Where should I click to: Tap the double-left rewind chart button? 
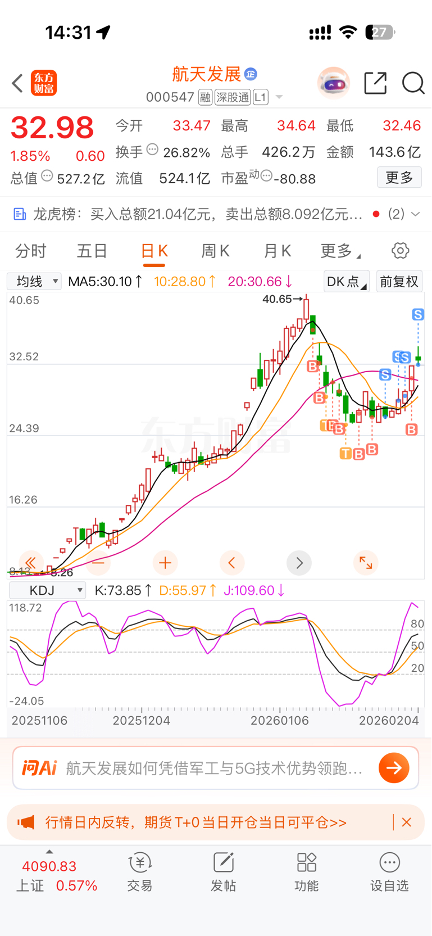point(31,563)
